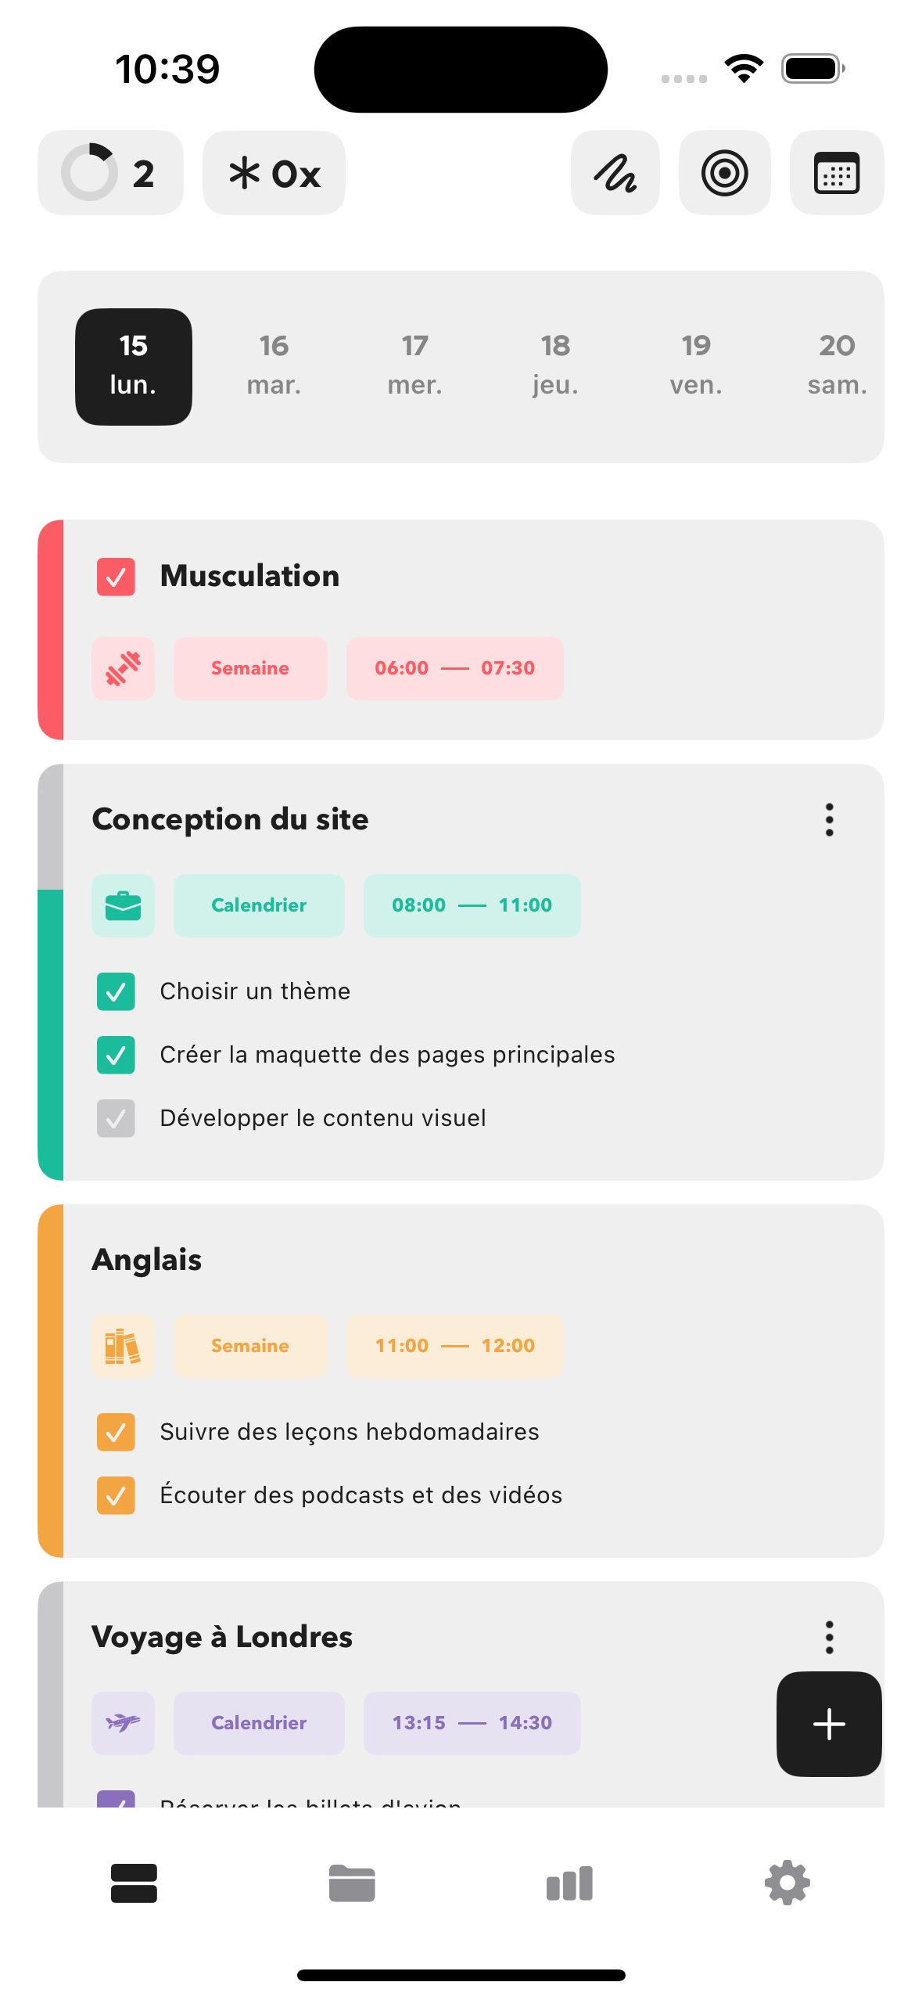The image size is (922, 2000).
Task: Tap the circular progress indicator showing 2
Action: [x=110, y=173]
